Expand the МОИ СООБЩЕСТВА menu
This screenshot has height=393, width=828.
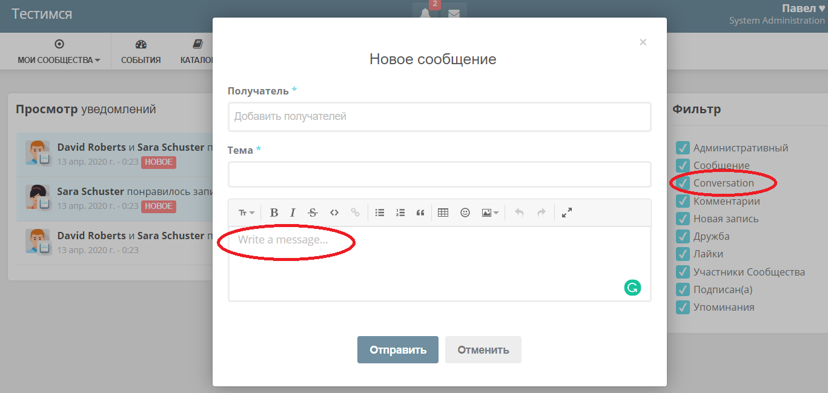[x=59, y=52]
